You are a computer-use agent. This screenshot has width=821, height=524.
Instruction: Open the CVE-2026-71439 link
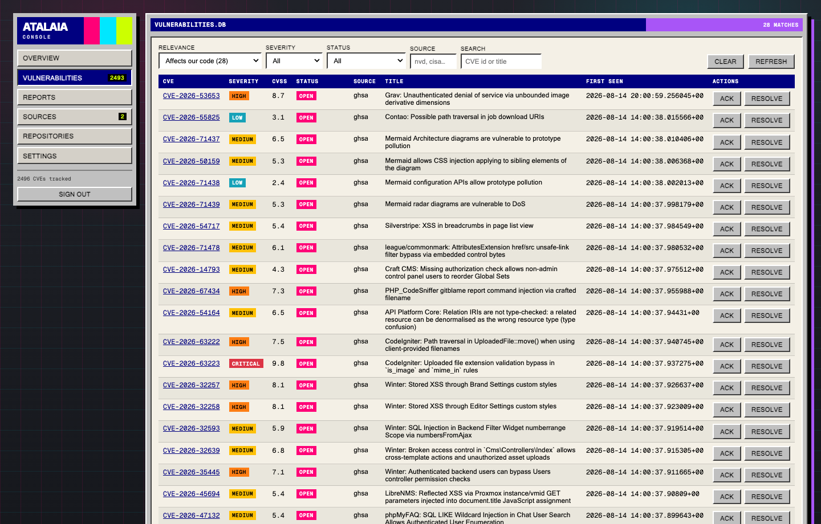click(x=191, y=204)
